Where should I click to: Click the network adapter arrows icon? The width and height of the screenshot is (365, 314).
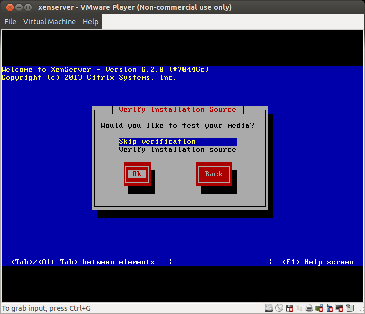[x=299, y=308]
